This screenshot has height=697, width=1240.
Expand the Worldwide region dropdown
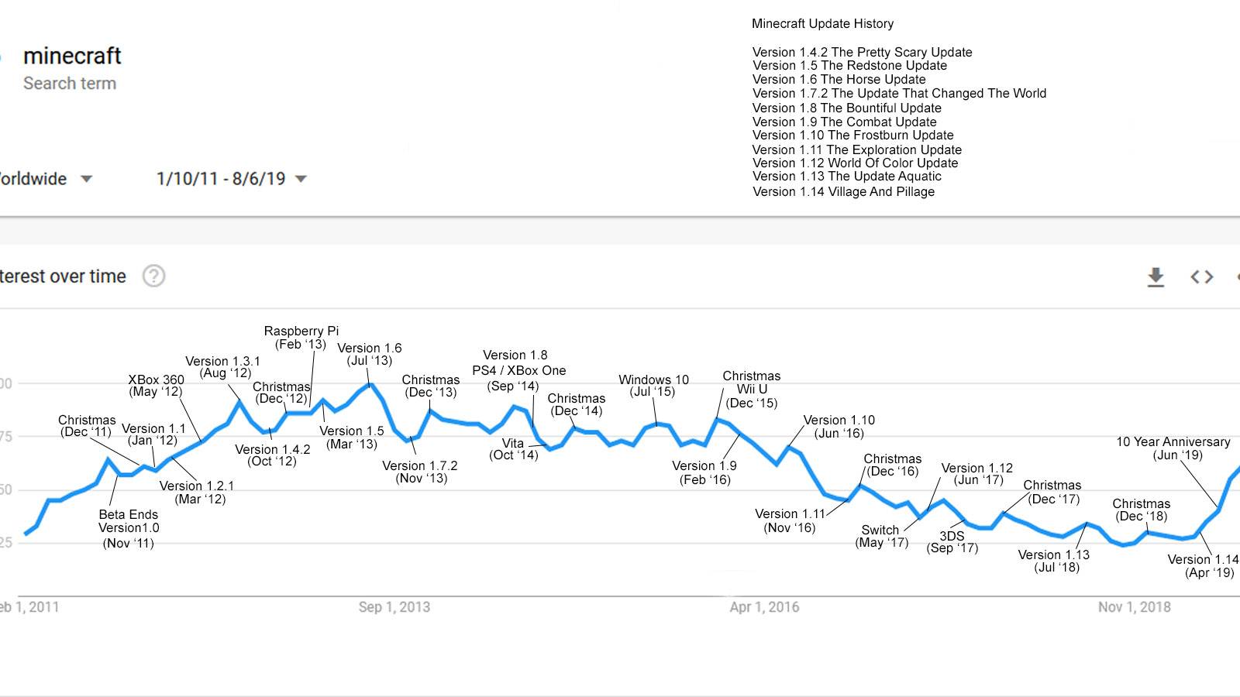86,179
